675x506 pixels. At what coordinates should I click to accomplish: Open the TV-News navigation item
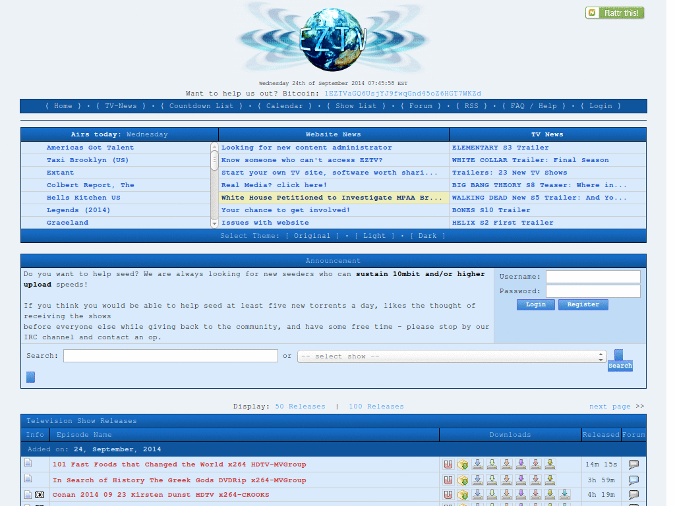tap(121, 106)
